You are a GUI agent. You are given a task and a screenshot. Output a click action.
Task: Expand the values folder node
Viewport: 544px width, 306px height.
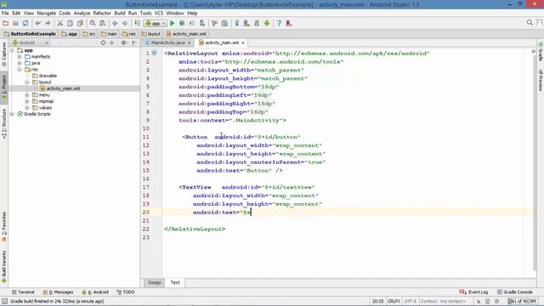(27, 108)
